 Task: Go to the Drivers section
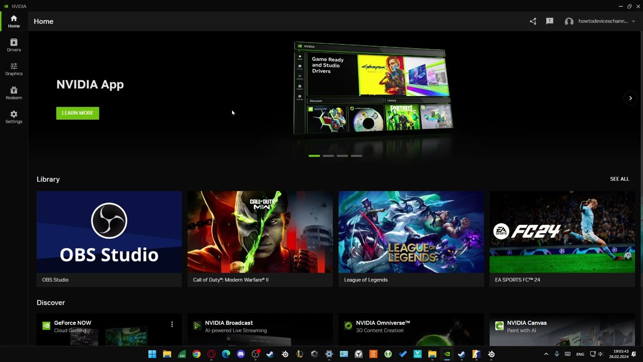point(14,45)
